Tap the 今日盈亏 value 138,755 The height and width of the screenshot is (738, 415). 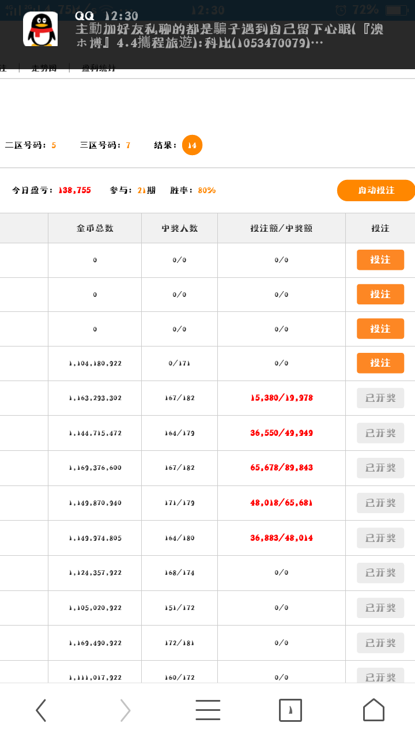click(74, 190)
